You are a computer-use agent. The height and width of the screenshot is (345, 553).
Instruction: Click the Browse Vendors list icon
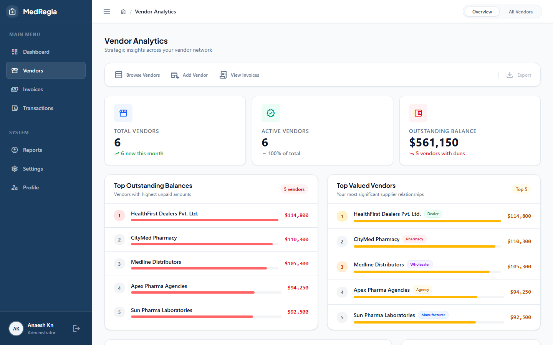(119, 75)
